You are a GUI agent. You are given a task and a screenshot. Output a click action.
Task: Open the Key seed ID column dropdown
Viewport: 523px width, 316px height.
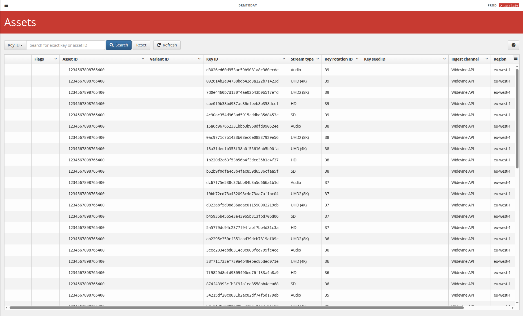point(444,59)
